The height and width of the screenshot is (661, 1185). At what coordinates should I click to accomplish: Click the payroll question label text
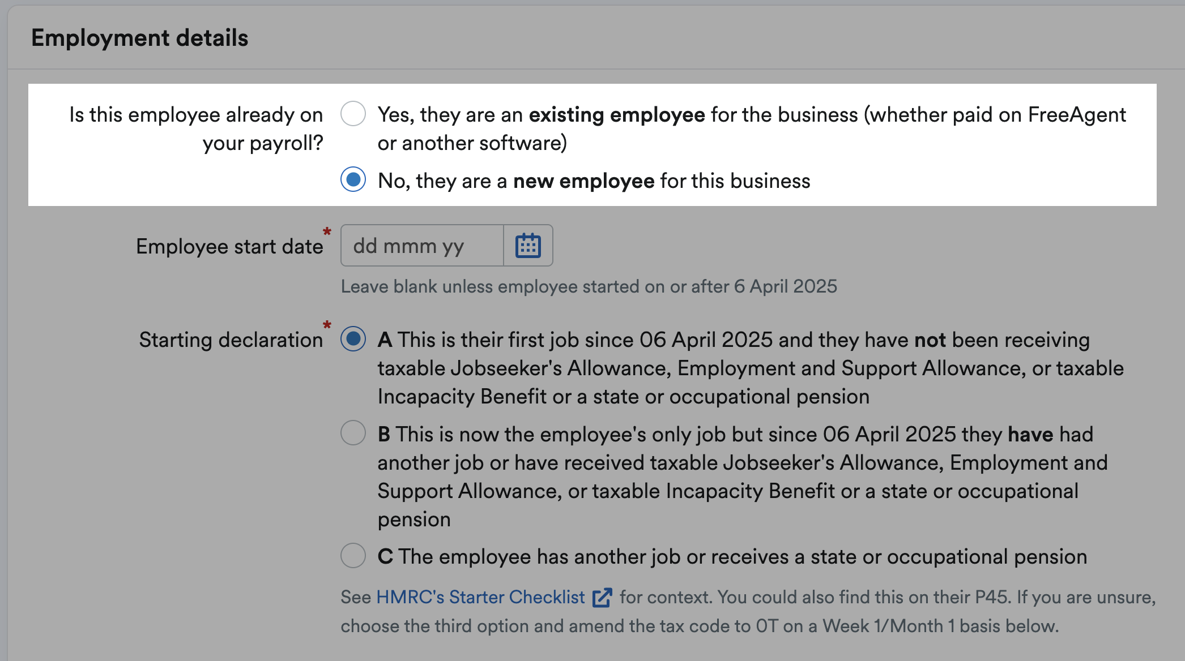pyautogui.click(x=195, y=128)
